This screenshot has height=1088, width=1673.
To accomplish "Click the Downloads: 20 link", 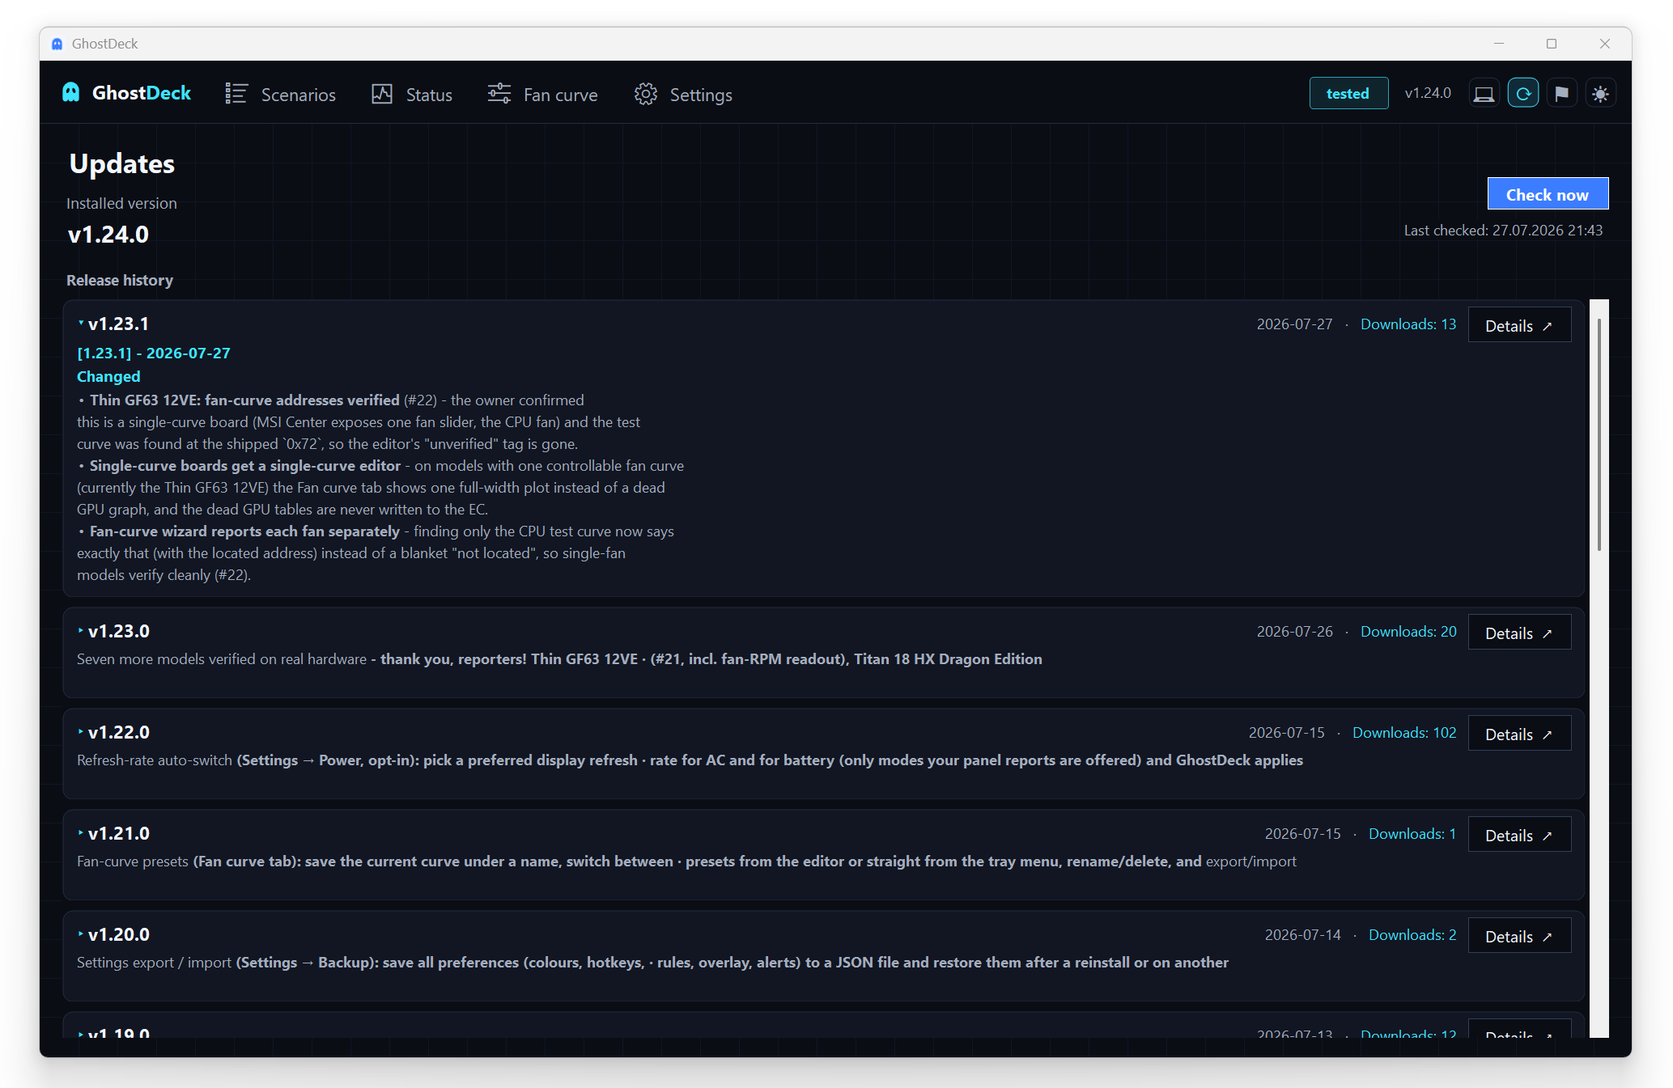I will [x=1408, y=632].
